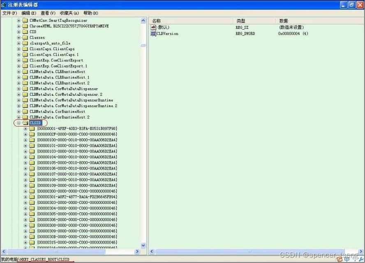Select the CLBVersion registry value
The image size is (365, 263).
[167, 34]
